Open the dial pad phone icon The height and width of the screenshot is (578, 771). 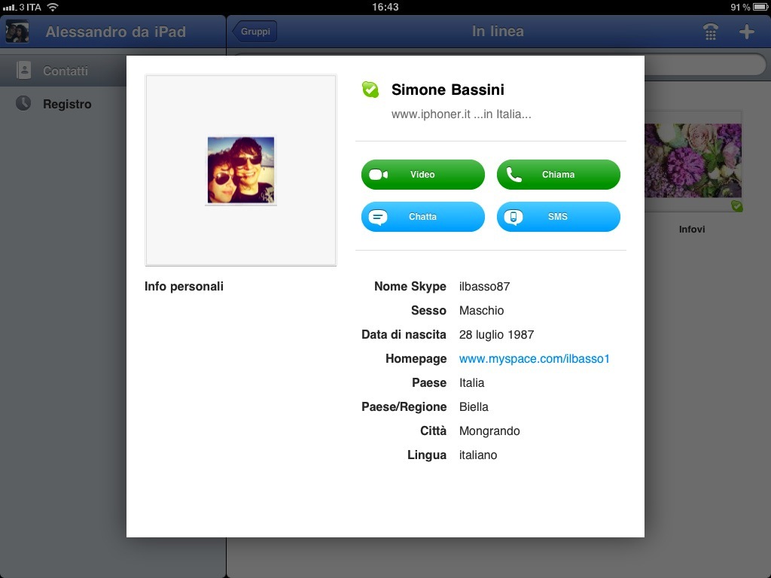tap(711, 32)
